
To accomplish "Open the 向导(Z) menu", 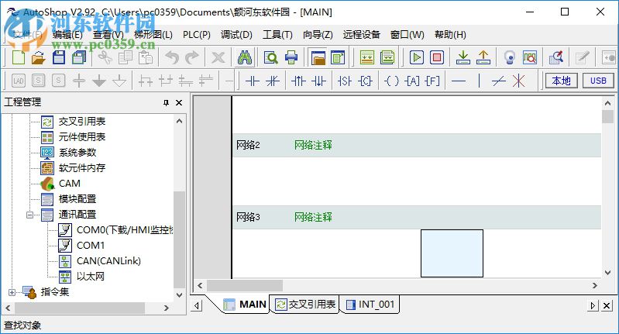I will (x=318, y=35).
